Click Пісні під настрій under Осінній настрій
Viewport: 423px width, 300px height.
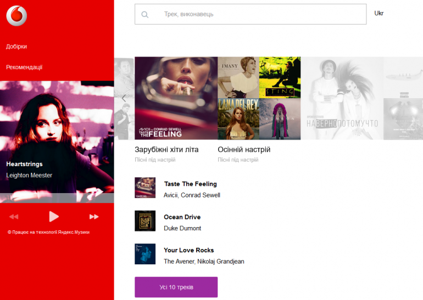pos(238,160)
